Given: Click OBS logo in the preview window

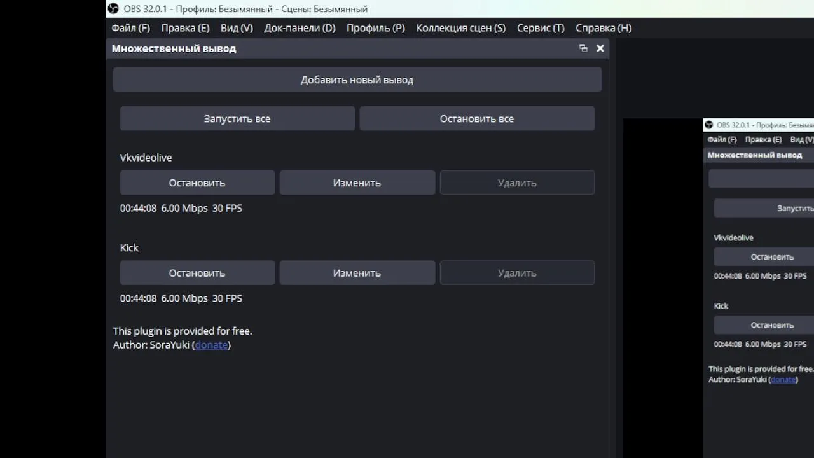Looking at the screenshot, I should coord(709,125).
